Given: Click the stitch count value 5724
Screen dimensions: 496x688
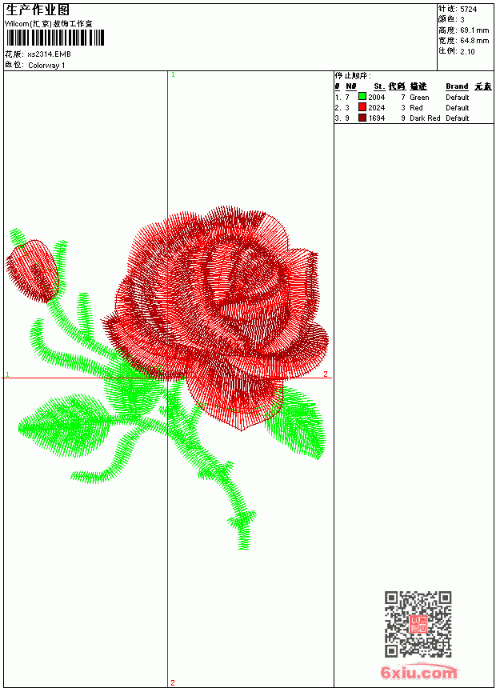Looking at the screenshot, I should tap(468, 10).
